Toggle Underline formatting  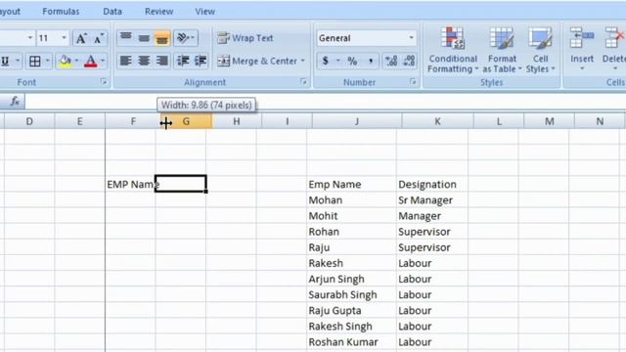5,61
